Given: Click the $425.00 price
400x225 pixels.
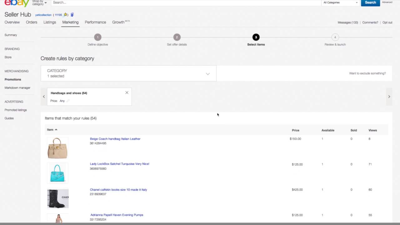Looking at the screenshot, I should (297, 190).
